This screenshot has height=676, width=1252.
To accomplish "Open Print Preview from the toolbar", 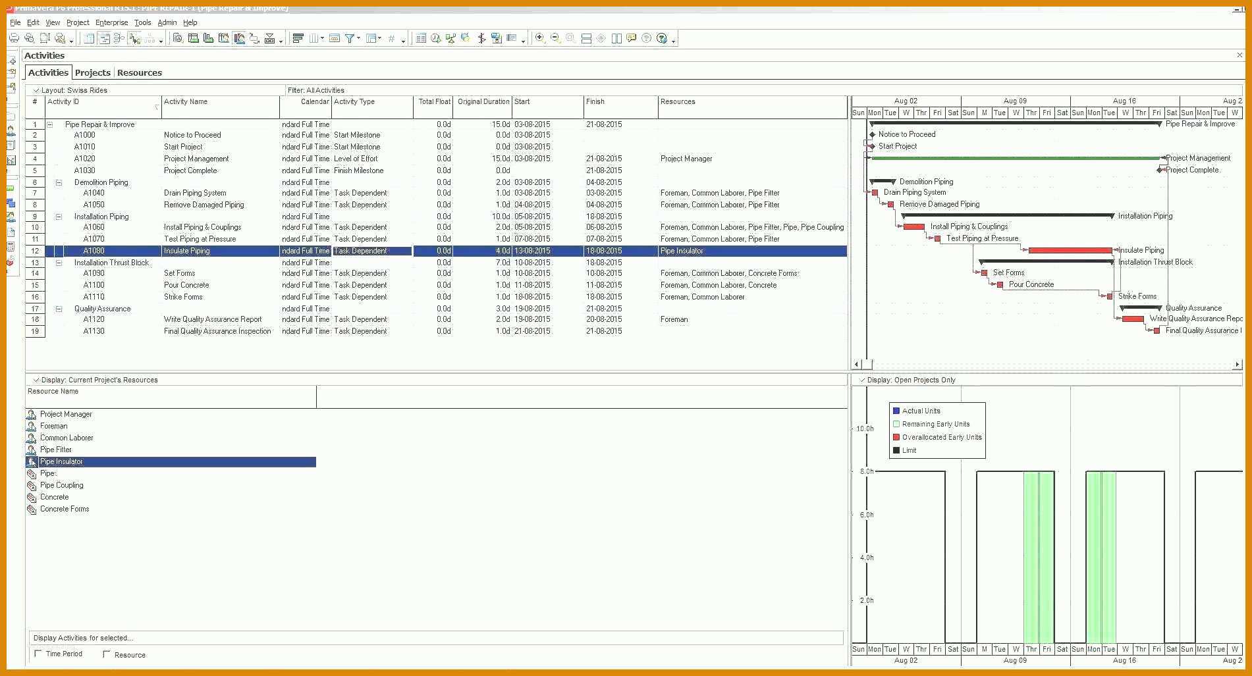I will (x=29, y=38).
